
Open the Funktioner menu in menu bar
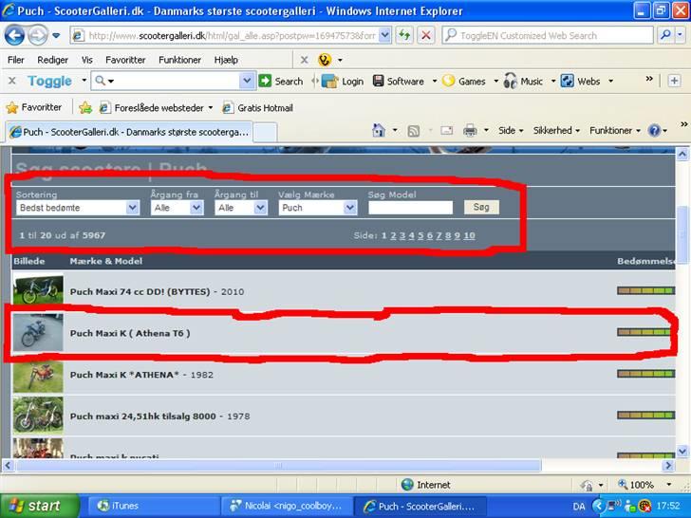click(x=179, y=59)
